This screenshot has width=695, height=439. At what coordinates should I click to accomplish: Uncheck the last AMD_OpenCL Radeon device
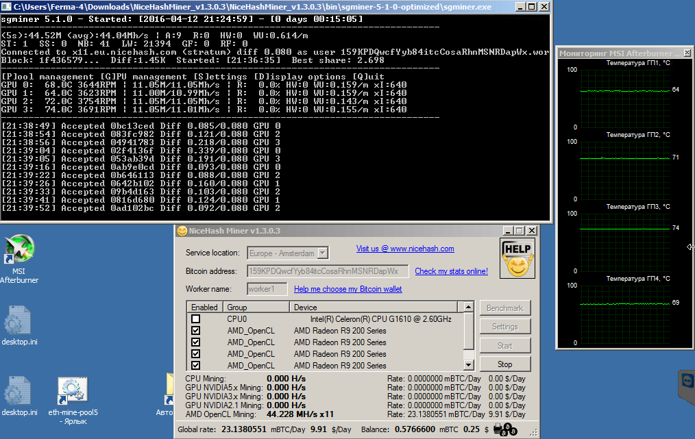195,366
